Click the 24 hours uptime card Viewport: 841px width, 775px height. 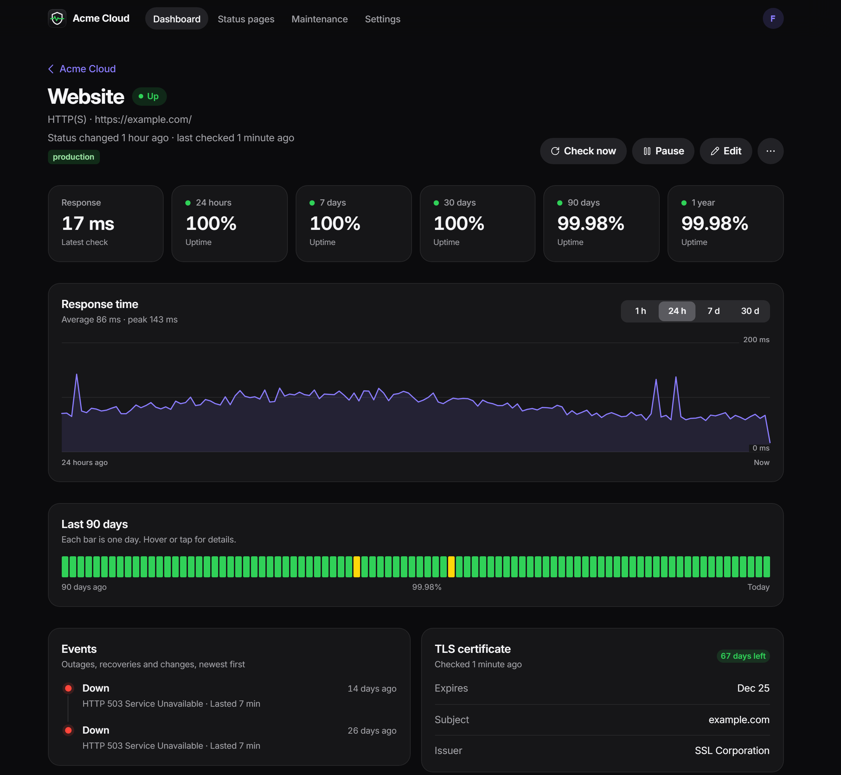pyautogui.click(x=229, y=224)
